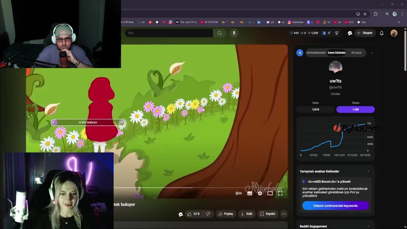Viewport: 407px width, 229px height.
Task: Toggle subtitles in the video player
Action: pos(250,193)
